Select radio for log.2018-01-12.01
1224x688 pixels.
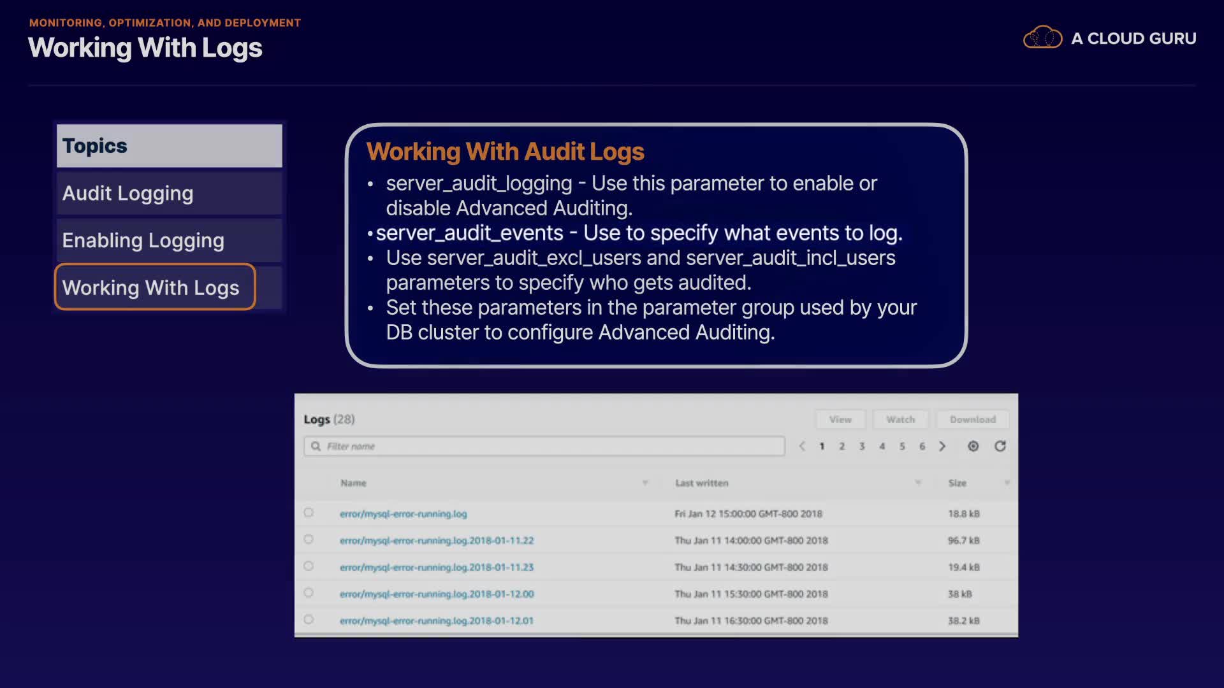pos(309,620)
